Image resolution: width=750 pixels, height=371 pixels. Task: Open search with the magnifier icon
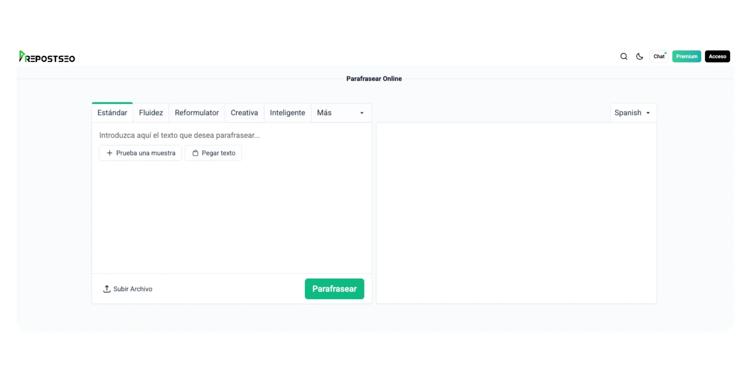pos(624,57)
